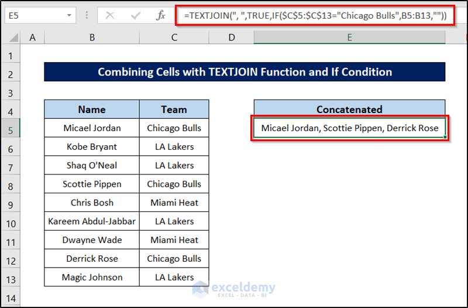Click inside the TEXTJOIN formula bar
This screenshot has width=468, height=308.
coord(315,15)
